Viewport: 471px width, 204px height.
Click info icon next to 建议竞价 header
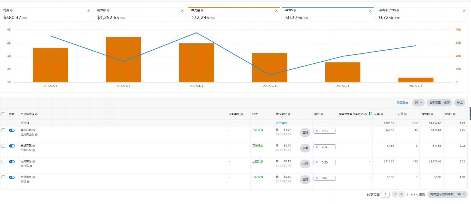pyautogui.click(x=289, y=114)
